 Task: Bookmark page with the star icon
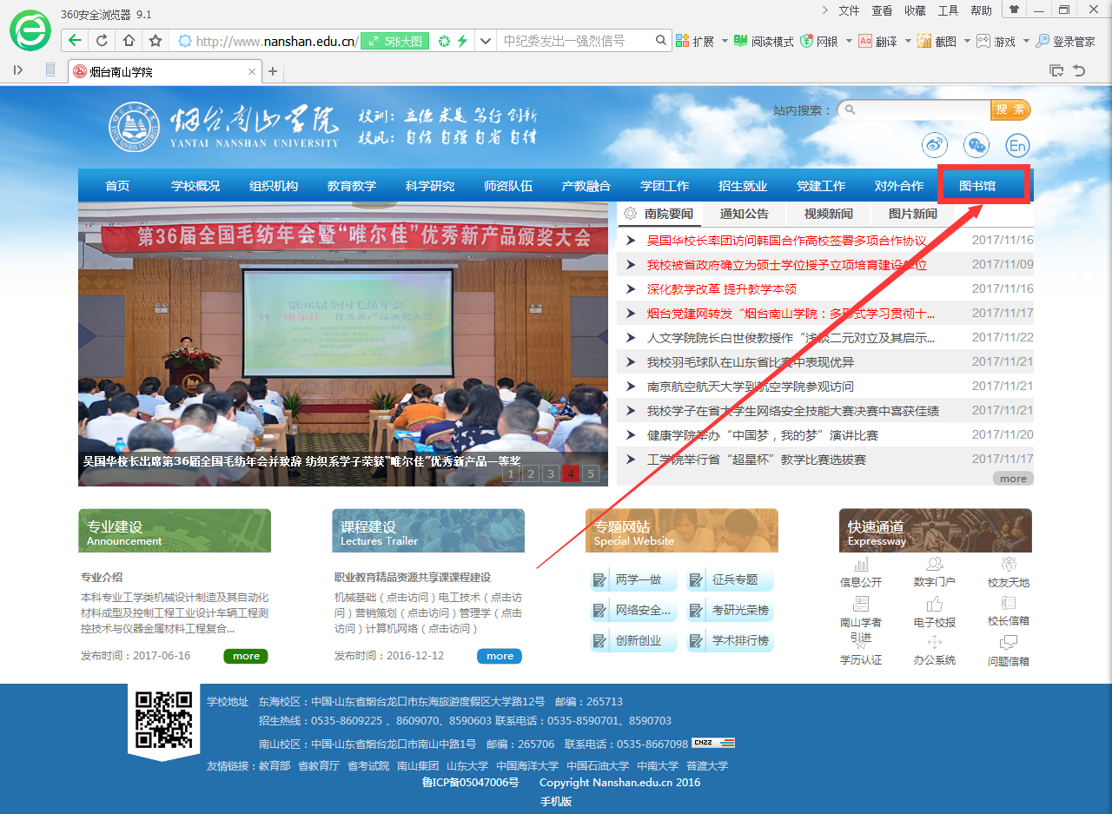click(x=156, y=41)
